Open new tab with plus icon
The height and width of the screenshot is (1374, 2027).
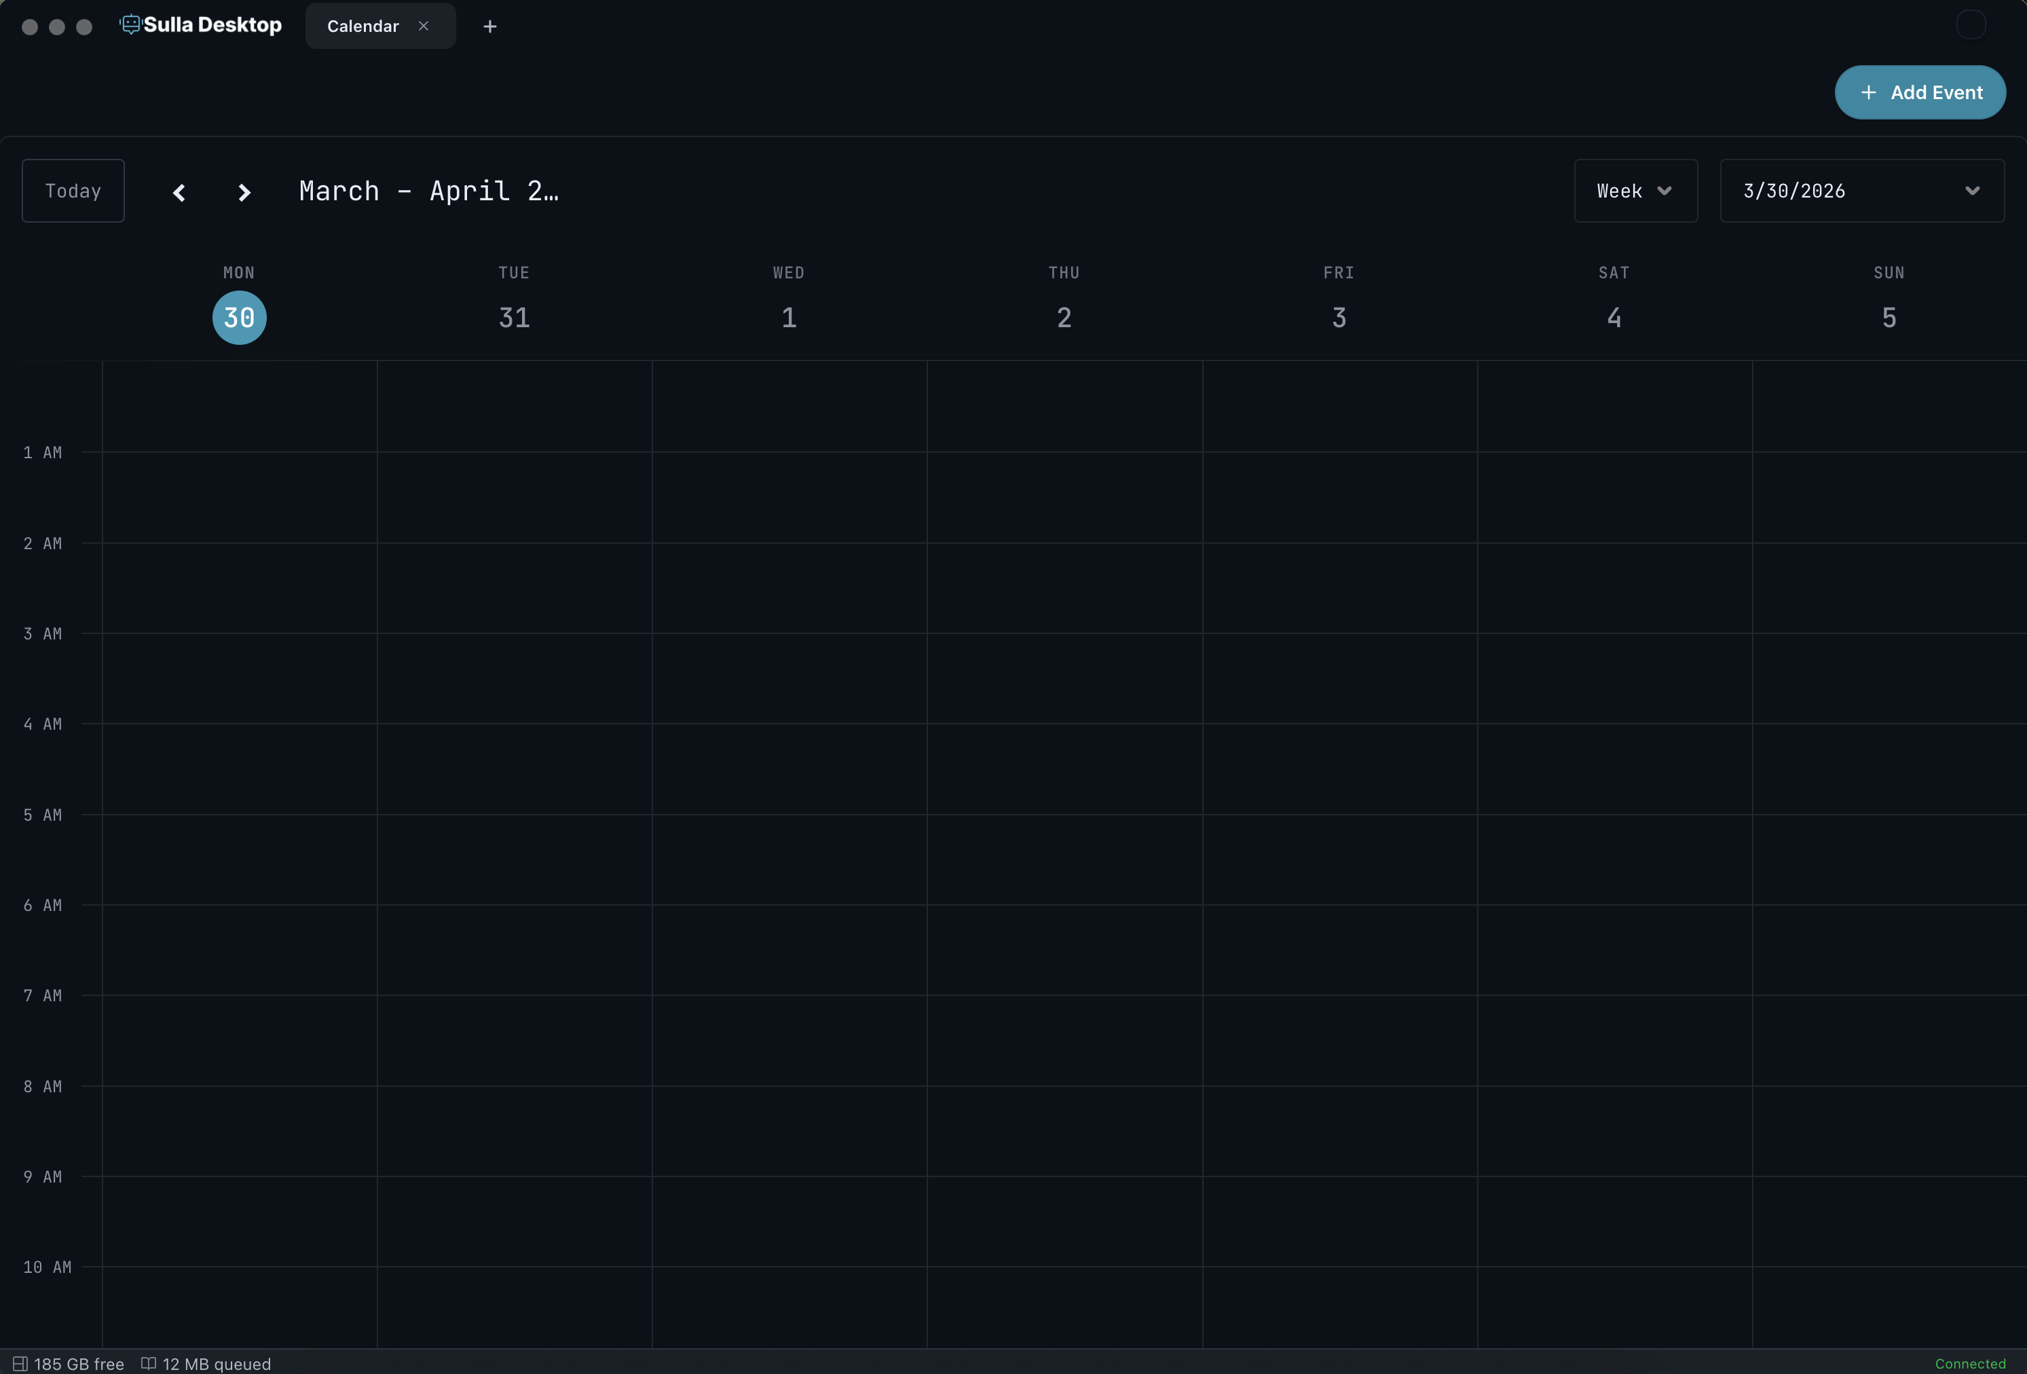[x=489, y=26]
